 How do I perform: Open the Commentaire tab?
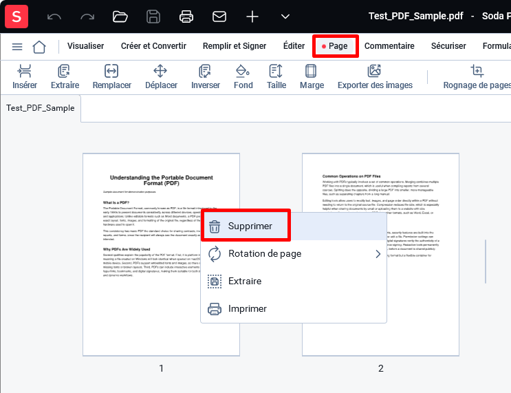(389, 46)
